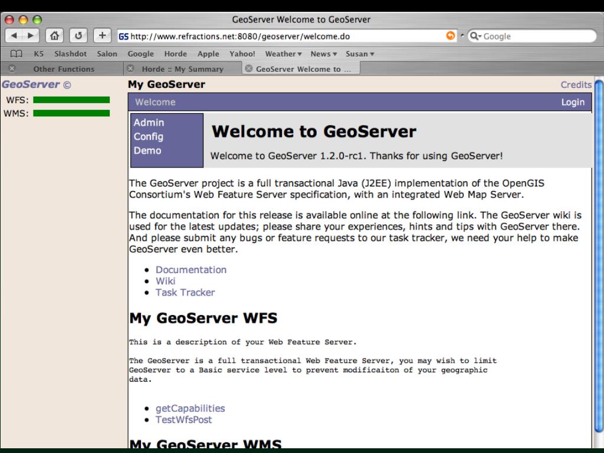Click the URL address field
604x453 pixels.
(x=287, y=36)
